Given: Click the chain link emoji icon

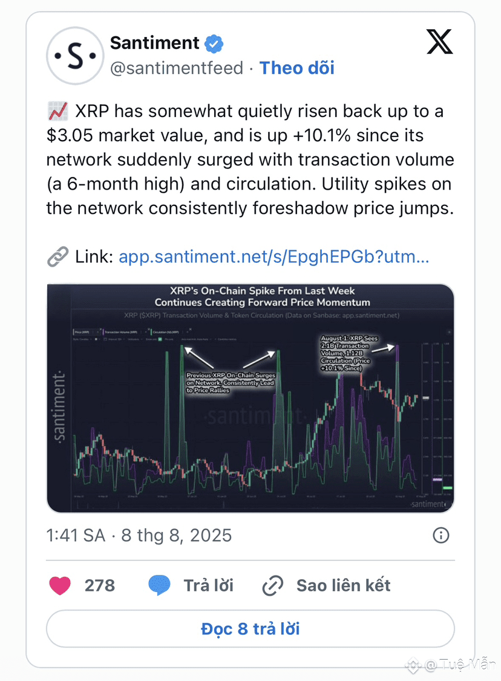Looking at the screenshot, I should click(57, 257).
